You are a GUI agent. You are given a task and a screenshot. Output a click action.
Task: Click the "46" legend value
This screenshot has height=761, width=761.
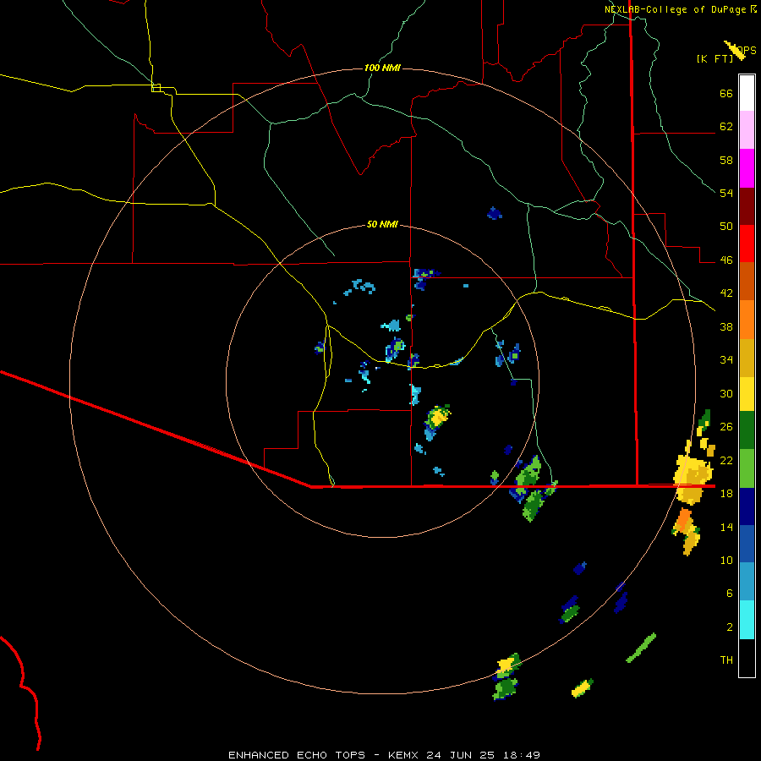click(726, 260)
